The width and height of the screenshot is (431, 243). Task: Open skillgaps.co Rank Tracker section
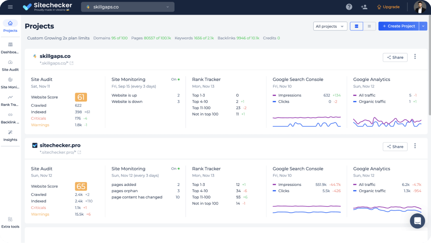[206, 80]
